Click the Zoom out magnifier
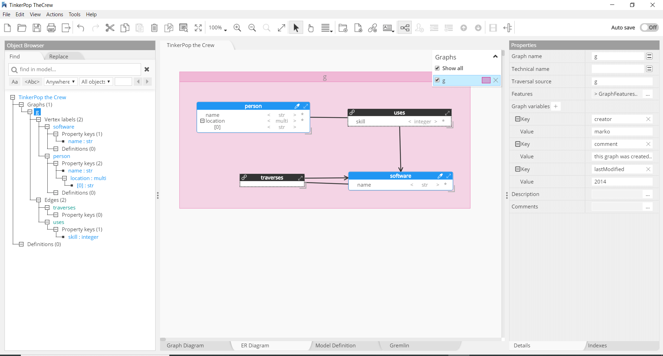This screenshot has width=663, height=356. click(252, 28)
